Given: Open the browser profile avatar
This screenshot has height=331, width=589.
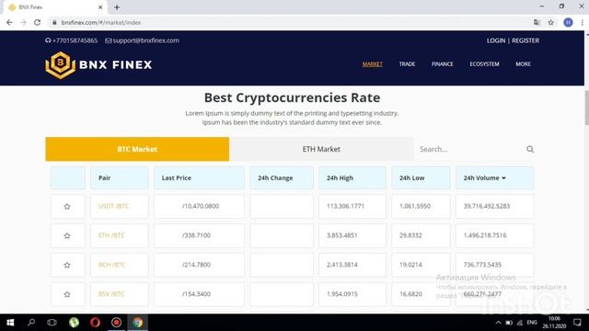Looking at the screenshot, I should 568,22.
